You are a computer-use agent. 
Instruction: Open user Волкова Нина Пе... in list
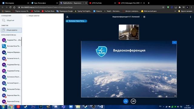(x=11, y=46)
